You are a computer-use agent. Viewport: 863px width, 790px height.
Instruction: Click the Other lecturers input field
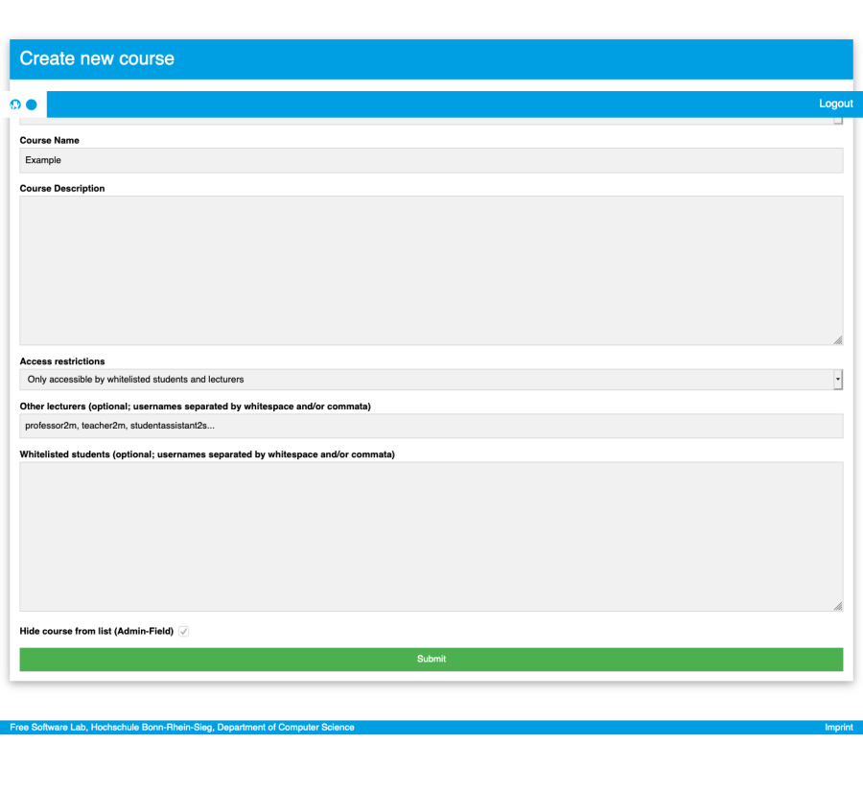[431, 426]
